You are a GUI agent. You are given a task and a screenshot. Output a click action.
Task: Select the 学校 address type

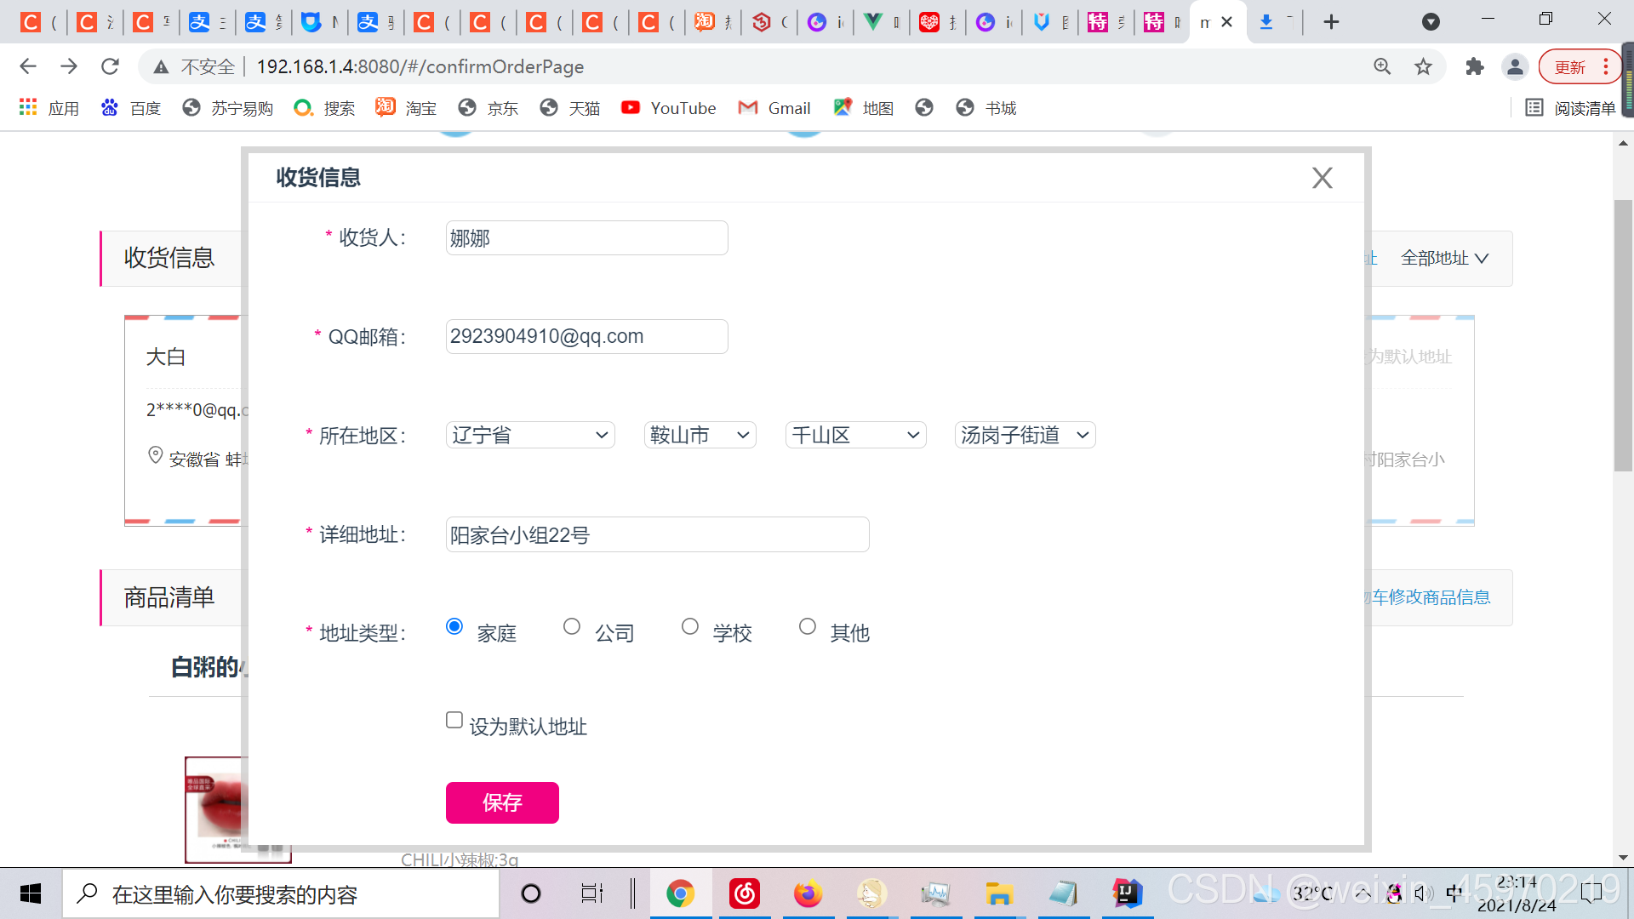click(x=690, y=626)
